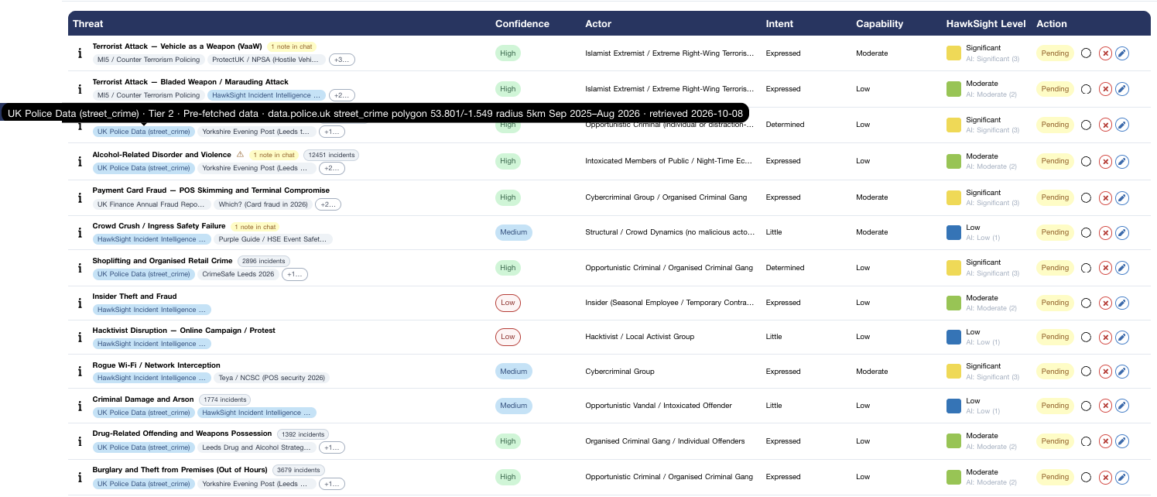Expand +1 more source on Burglary and Theft row
Viewport: 1157px width, 497px height.
(x=332, y=484)
